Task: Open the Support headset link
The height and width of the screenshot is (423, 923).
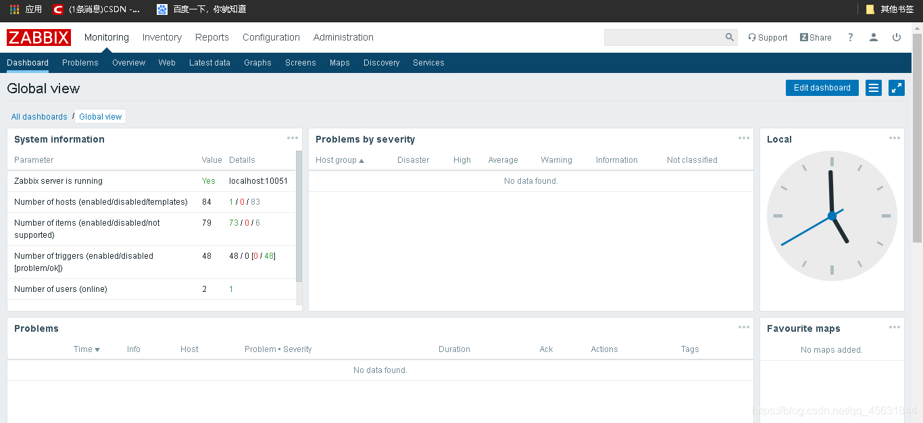Action: [x=768, y=38]
